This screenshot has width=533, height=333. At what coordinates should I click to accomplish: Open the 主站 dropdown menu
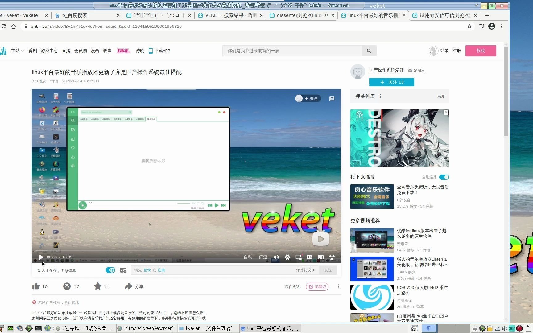point(17,51)
